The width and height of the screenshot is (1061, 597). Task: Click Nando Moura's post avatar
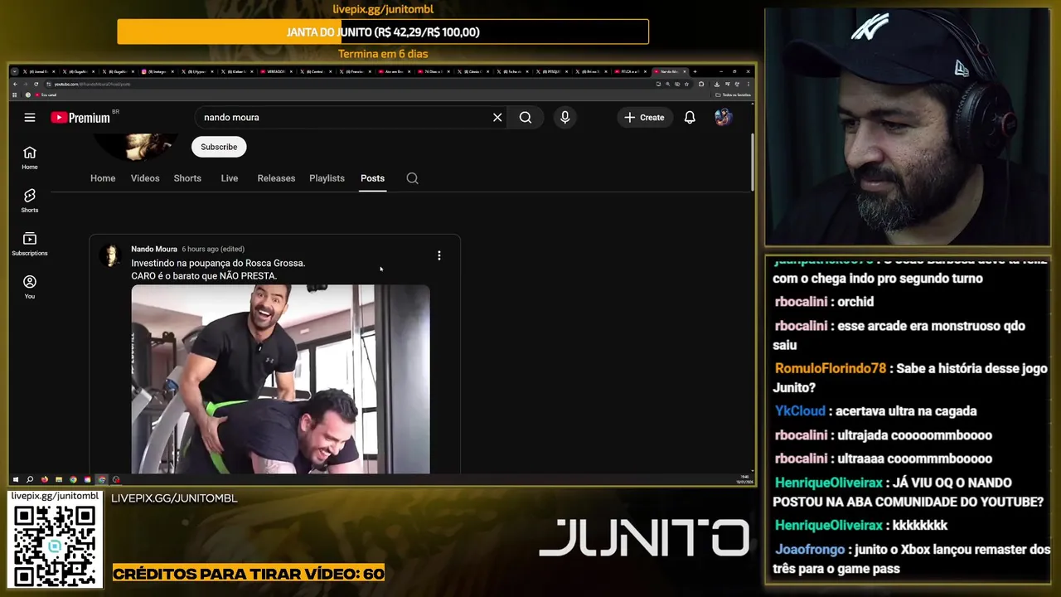(x=110, y=255)
